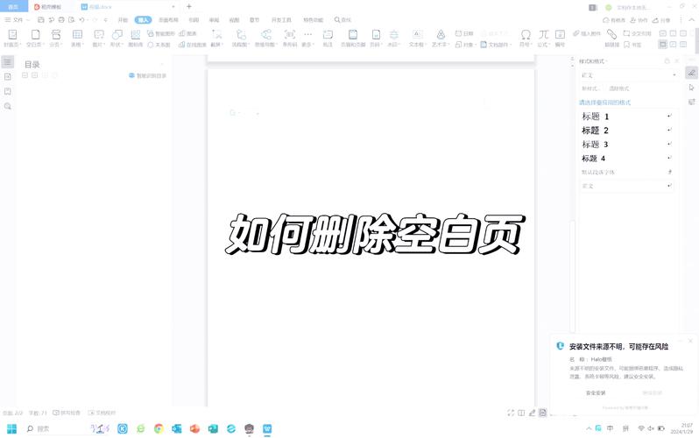
Task: Apply the 标题 4 style
Action: click(x=628, y=159)
